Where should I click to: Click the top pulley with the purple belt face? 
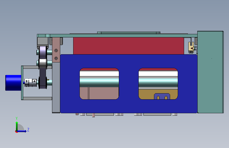point(43,52)
